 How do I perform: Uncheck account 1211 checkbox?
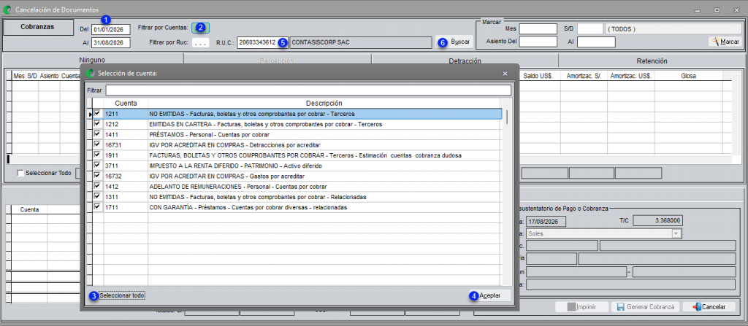(98, 114)
